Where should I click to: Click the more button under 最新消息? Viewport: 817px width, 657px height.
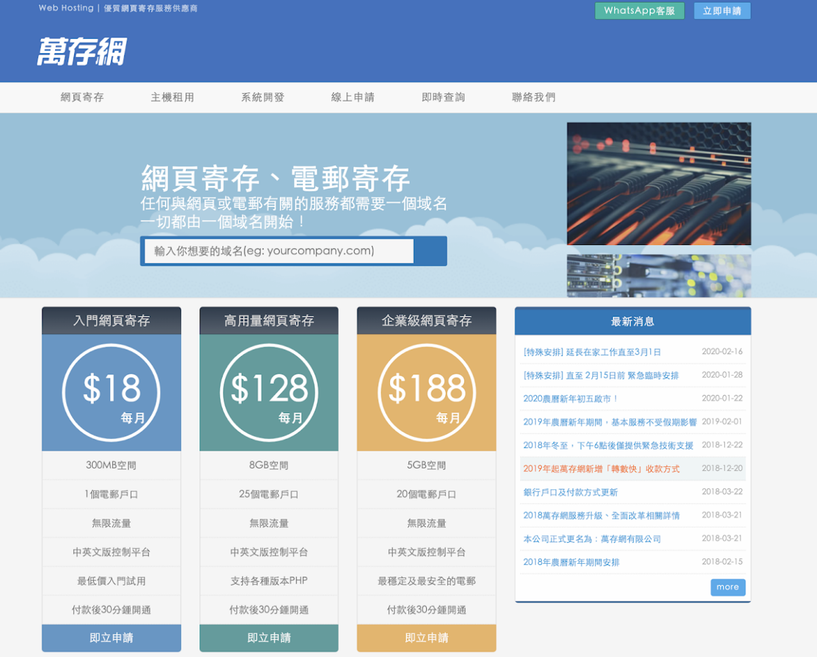(x=727, y=587)
